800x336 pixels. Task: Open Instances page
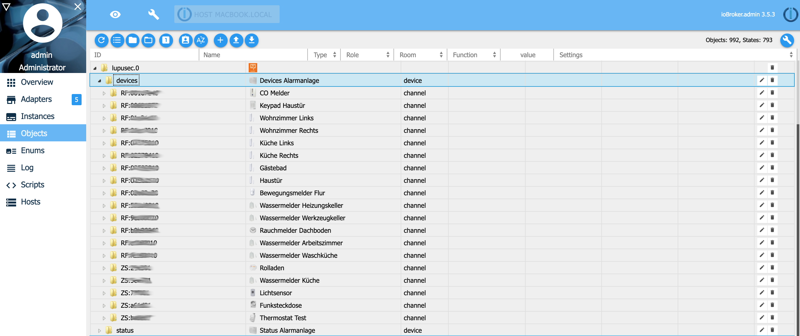[43, 116]
